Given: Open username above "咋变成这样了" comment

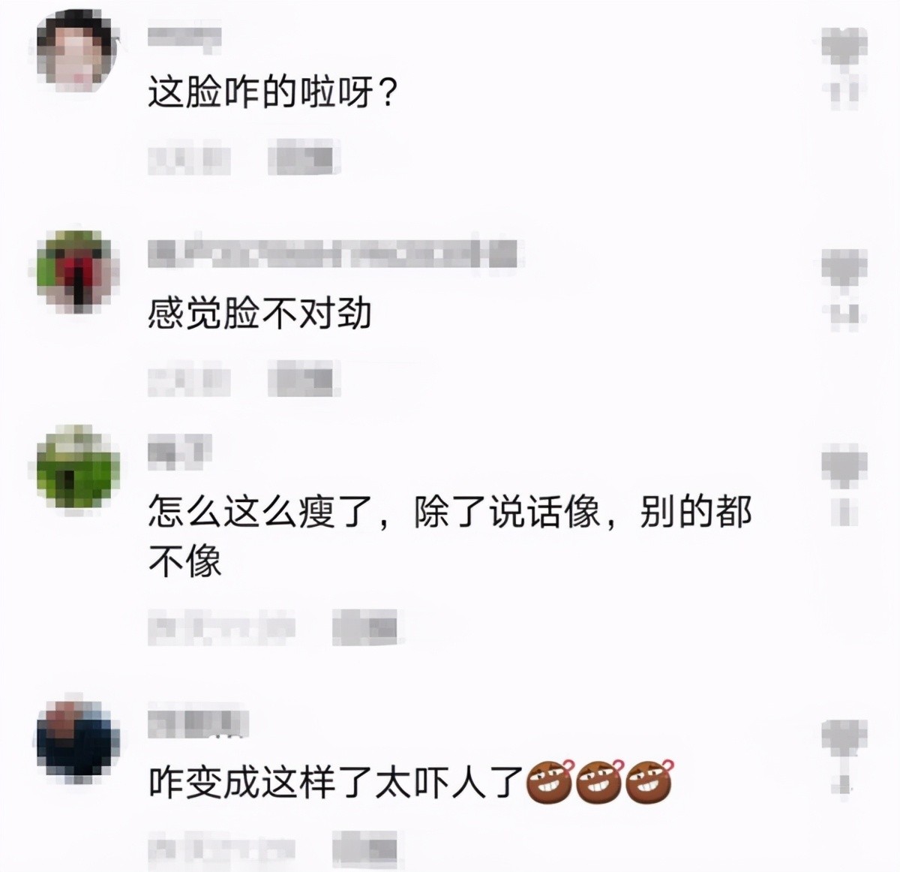Looking at the screenshot, I should 198,722.
